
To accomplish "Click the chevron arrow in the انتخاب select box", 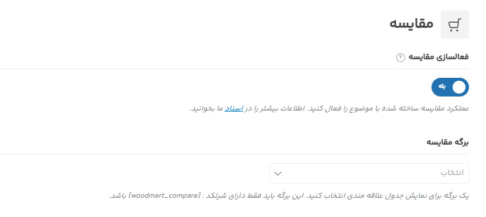I will pyautogui.click(x=278, y=173).
